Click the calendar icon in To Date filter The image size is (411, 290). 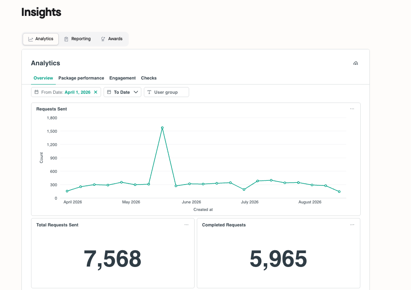tap(109, 92)
